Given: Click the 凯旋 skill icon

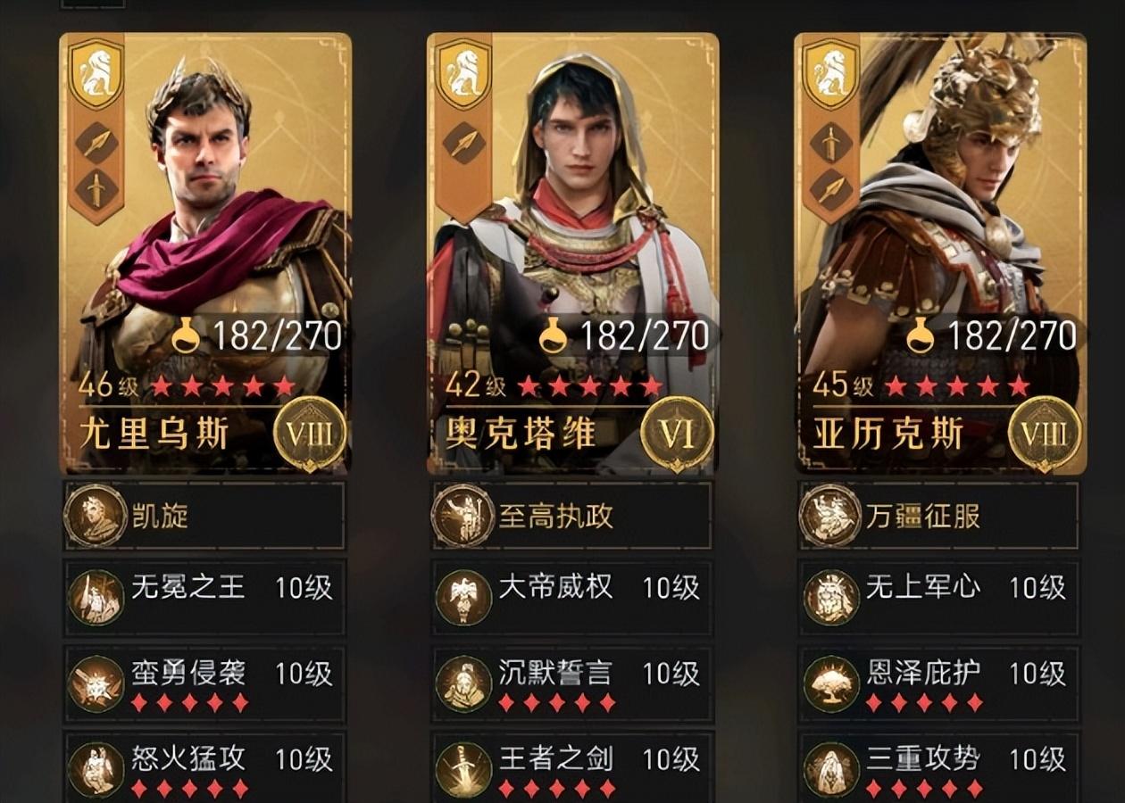Looking at the screenshot, I should point(96,515).
